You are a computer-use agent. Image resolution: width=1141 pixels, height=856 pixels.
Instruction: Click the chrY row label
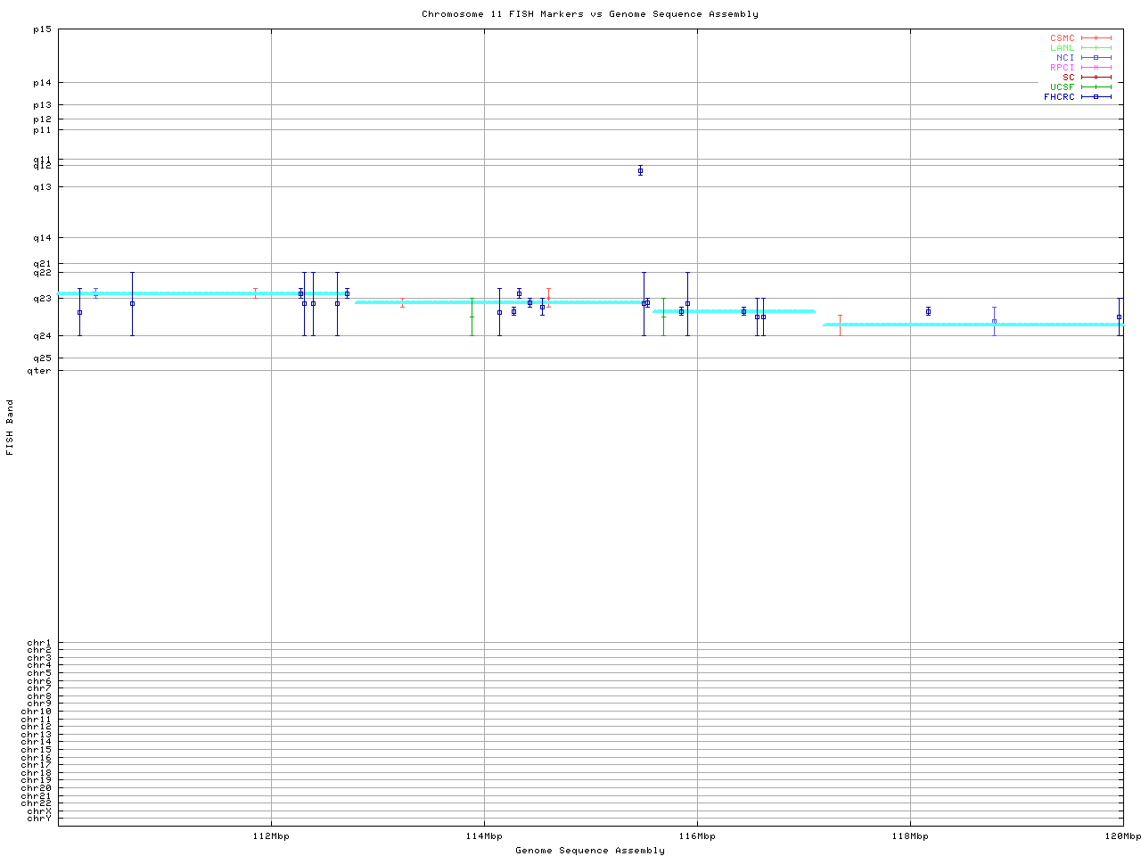point(39,818)
